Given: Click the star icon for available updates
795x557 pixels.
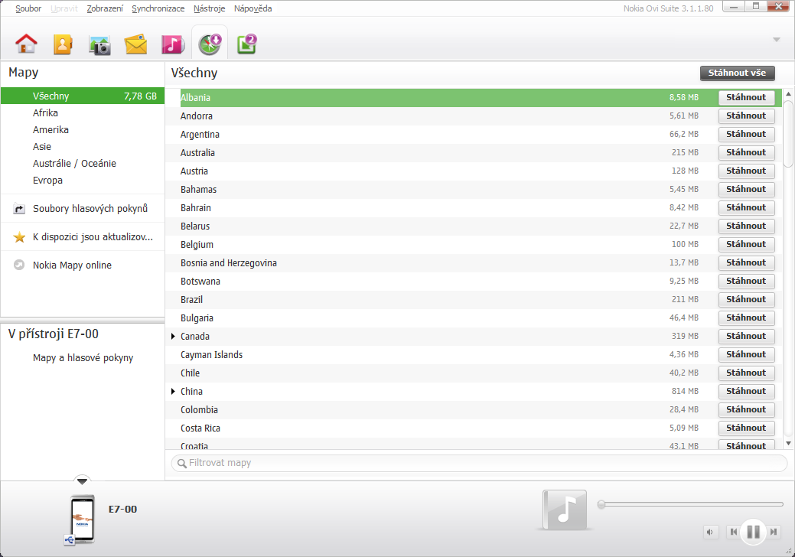Looking at the screenshot, I should point(19,236).
